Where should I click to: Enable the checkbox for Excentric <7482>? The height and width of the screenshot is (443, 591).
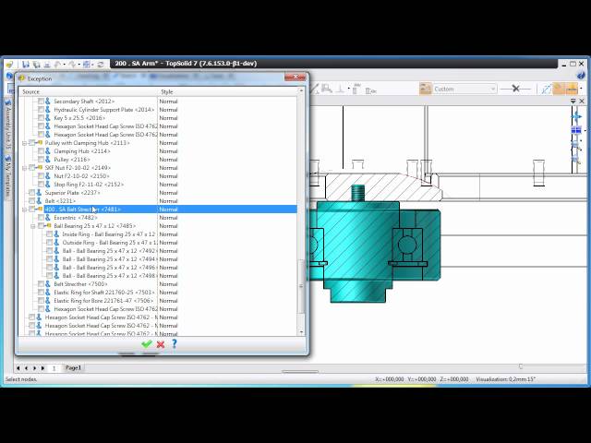pos(41,218)
